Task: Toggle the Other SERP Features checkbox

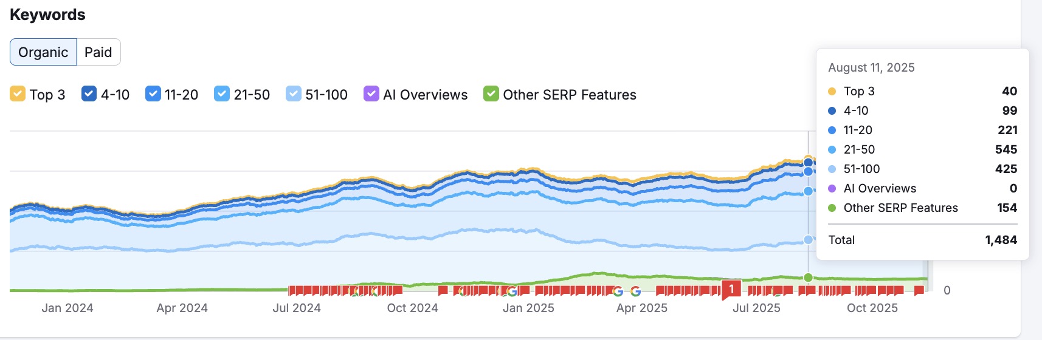Action: (491, 94)
